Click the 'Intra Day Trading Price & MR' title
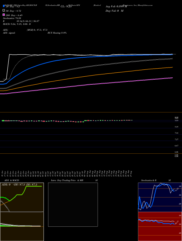This screenshot has width=182, height=241. (67, 180)
